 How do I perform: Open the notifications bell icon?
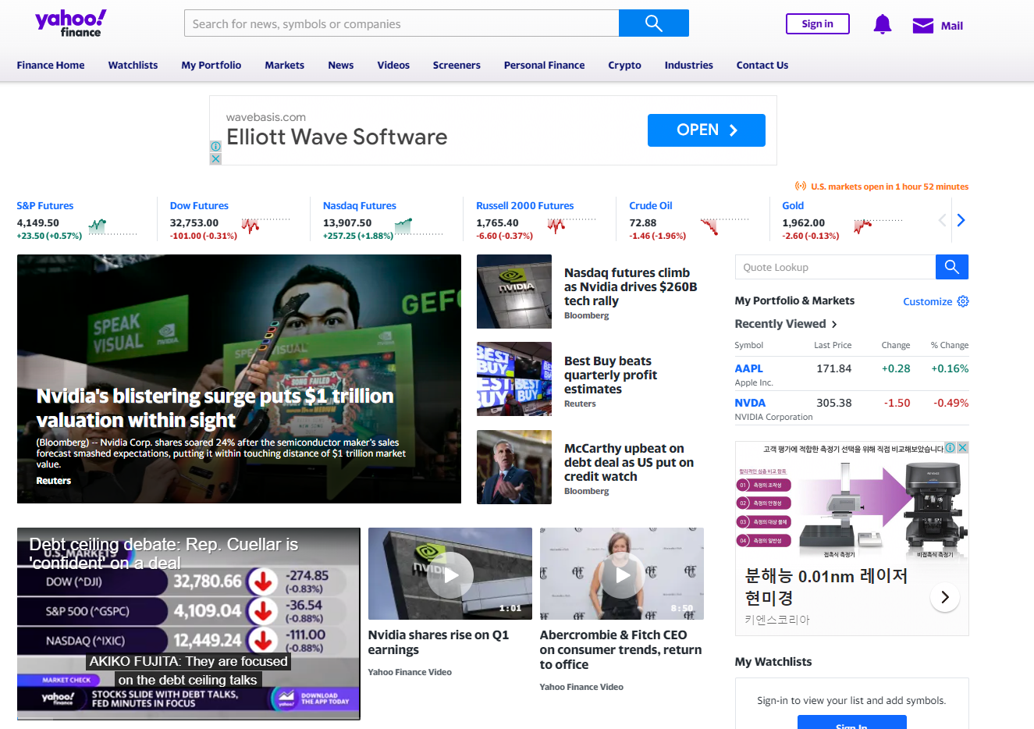883,25
